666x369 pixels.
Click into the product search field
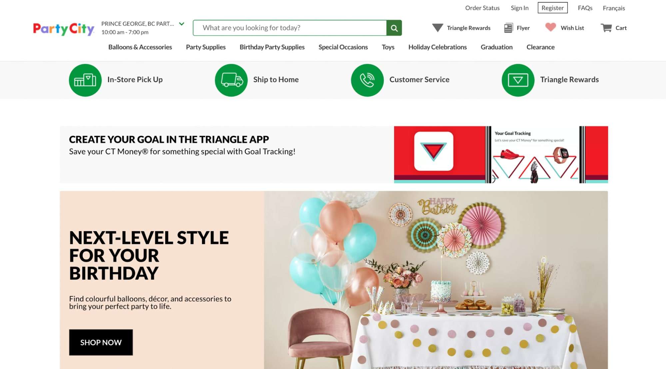pyautogui.click(x=290, y=28)
